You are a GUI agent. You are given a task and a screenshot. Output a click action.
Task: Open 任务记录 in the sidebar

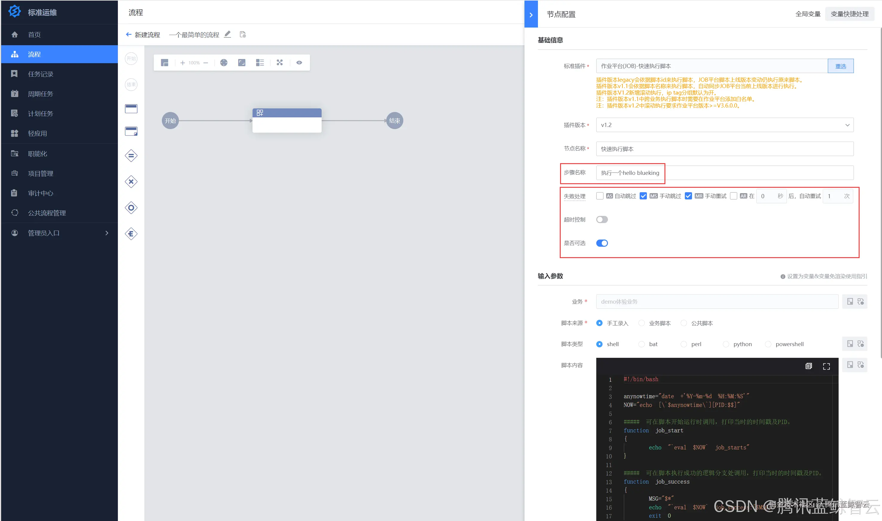[x=41, y=74]
